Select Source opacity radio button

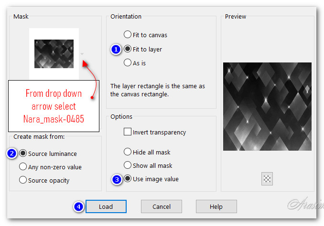point(22,180)
